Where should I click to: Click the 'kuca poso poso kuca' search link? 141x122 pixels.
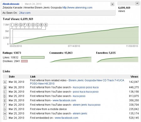86,87
